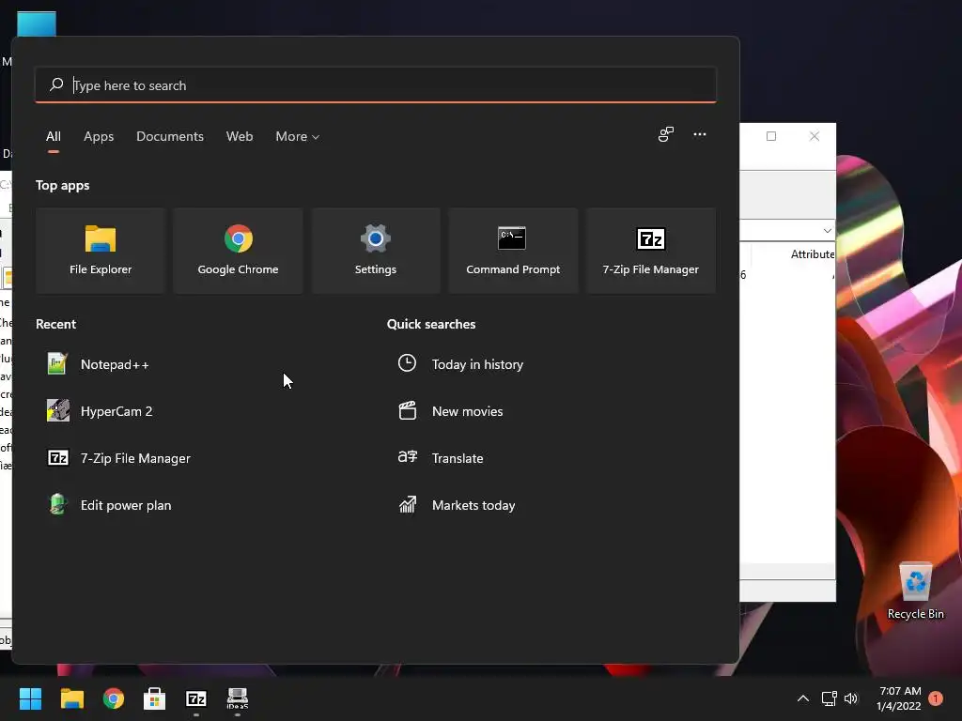Image resolution: width=962 pixels, height=721 pixels.
Task: Switch to the Web search tab
Action: 240,136
